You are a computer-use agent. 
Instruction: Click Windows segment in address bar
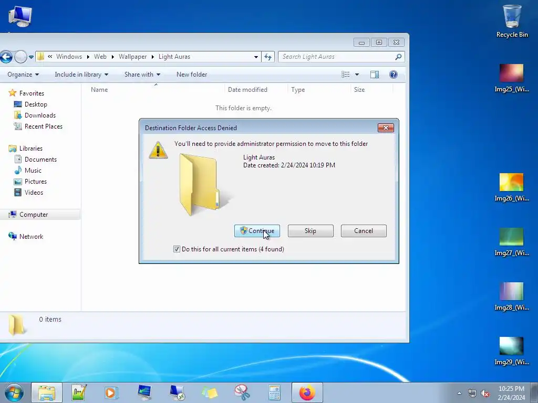click(69, 57)
